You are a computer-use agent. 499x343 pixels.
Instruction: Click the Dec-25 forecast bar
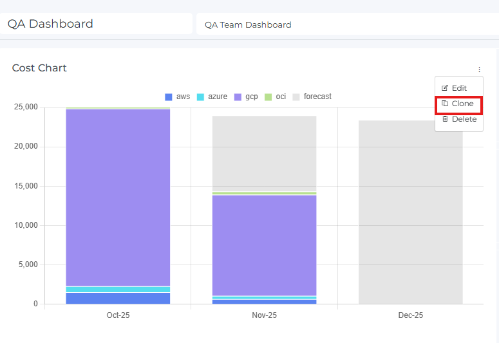[410, 212]
